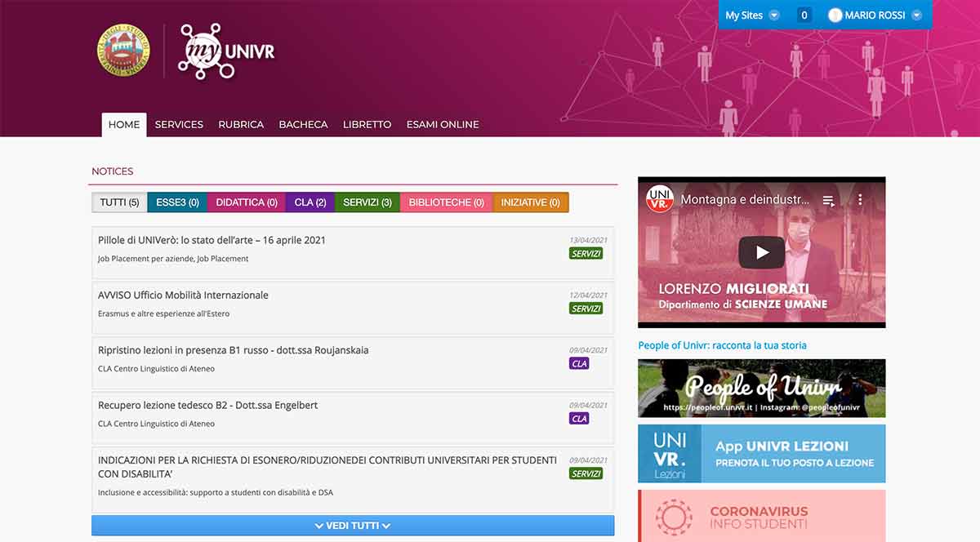The width and height of the screenshot is (980, 542).
Task: Click the University of Verona seal logo
Action: point(123,51)
